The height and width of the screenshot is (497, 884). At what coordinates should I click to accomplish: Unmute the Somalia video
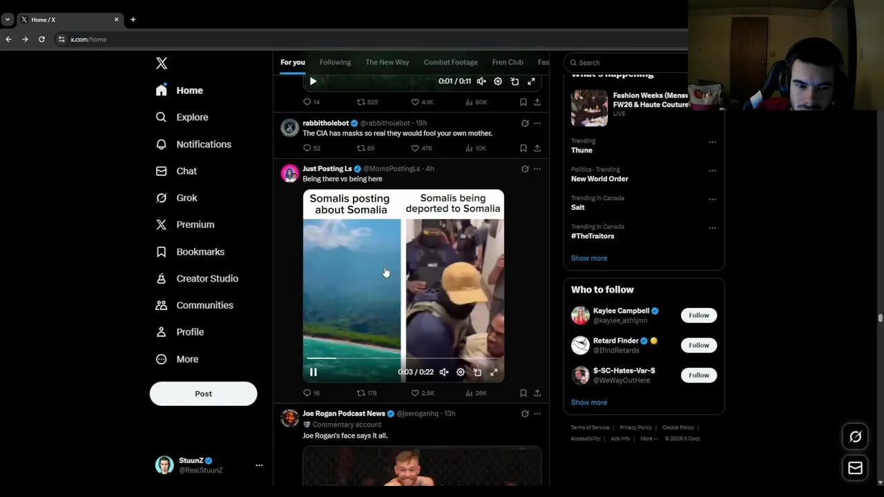[x=444, y=372]
